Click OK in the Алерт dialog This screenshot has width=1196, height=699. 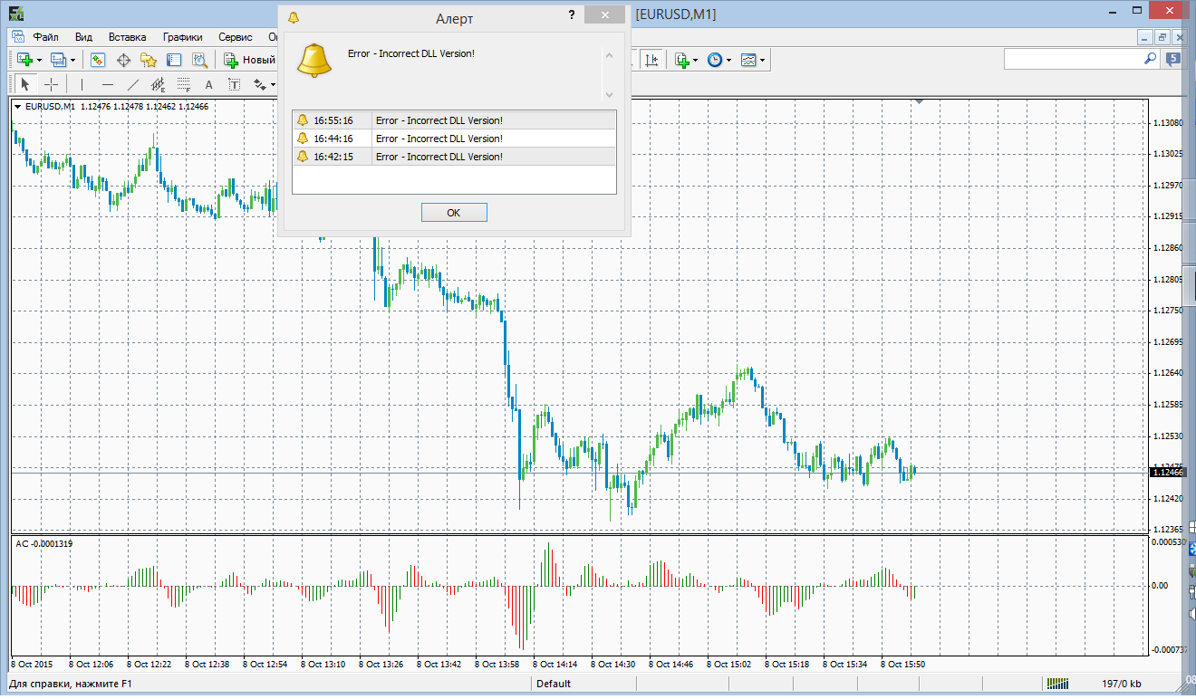coord(454,212)
